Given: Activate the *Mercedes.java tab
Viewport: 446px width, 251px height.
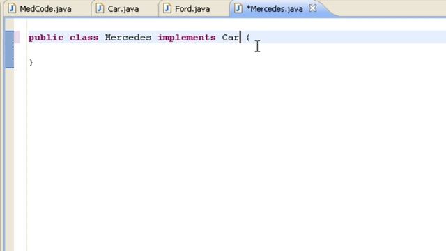Looking at the screenshot, I should 275,9.
